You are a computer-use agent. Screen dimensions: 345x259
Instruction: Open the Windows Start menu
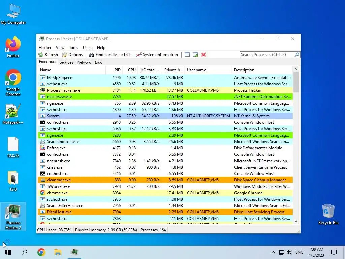8,252
